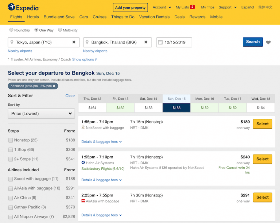Click the Bangkok, Thailand destination field
This screenshot has width=280, height=223.
[117, 42]
